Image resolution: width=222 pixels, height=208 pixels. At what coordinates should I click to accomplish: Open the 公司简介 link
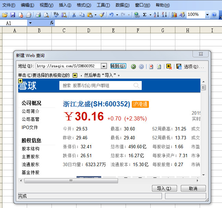pos(31,111)
